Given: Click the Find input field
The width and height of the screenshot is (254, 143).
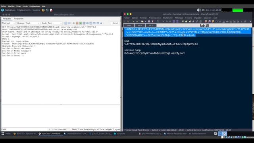Looking at the screenshot, I should coord(27,129).
